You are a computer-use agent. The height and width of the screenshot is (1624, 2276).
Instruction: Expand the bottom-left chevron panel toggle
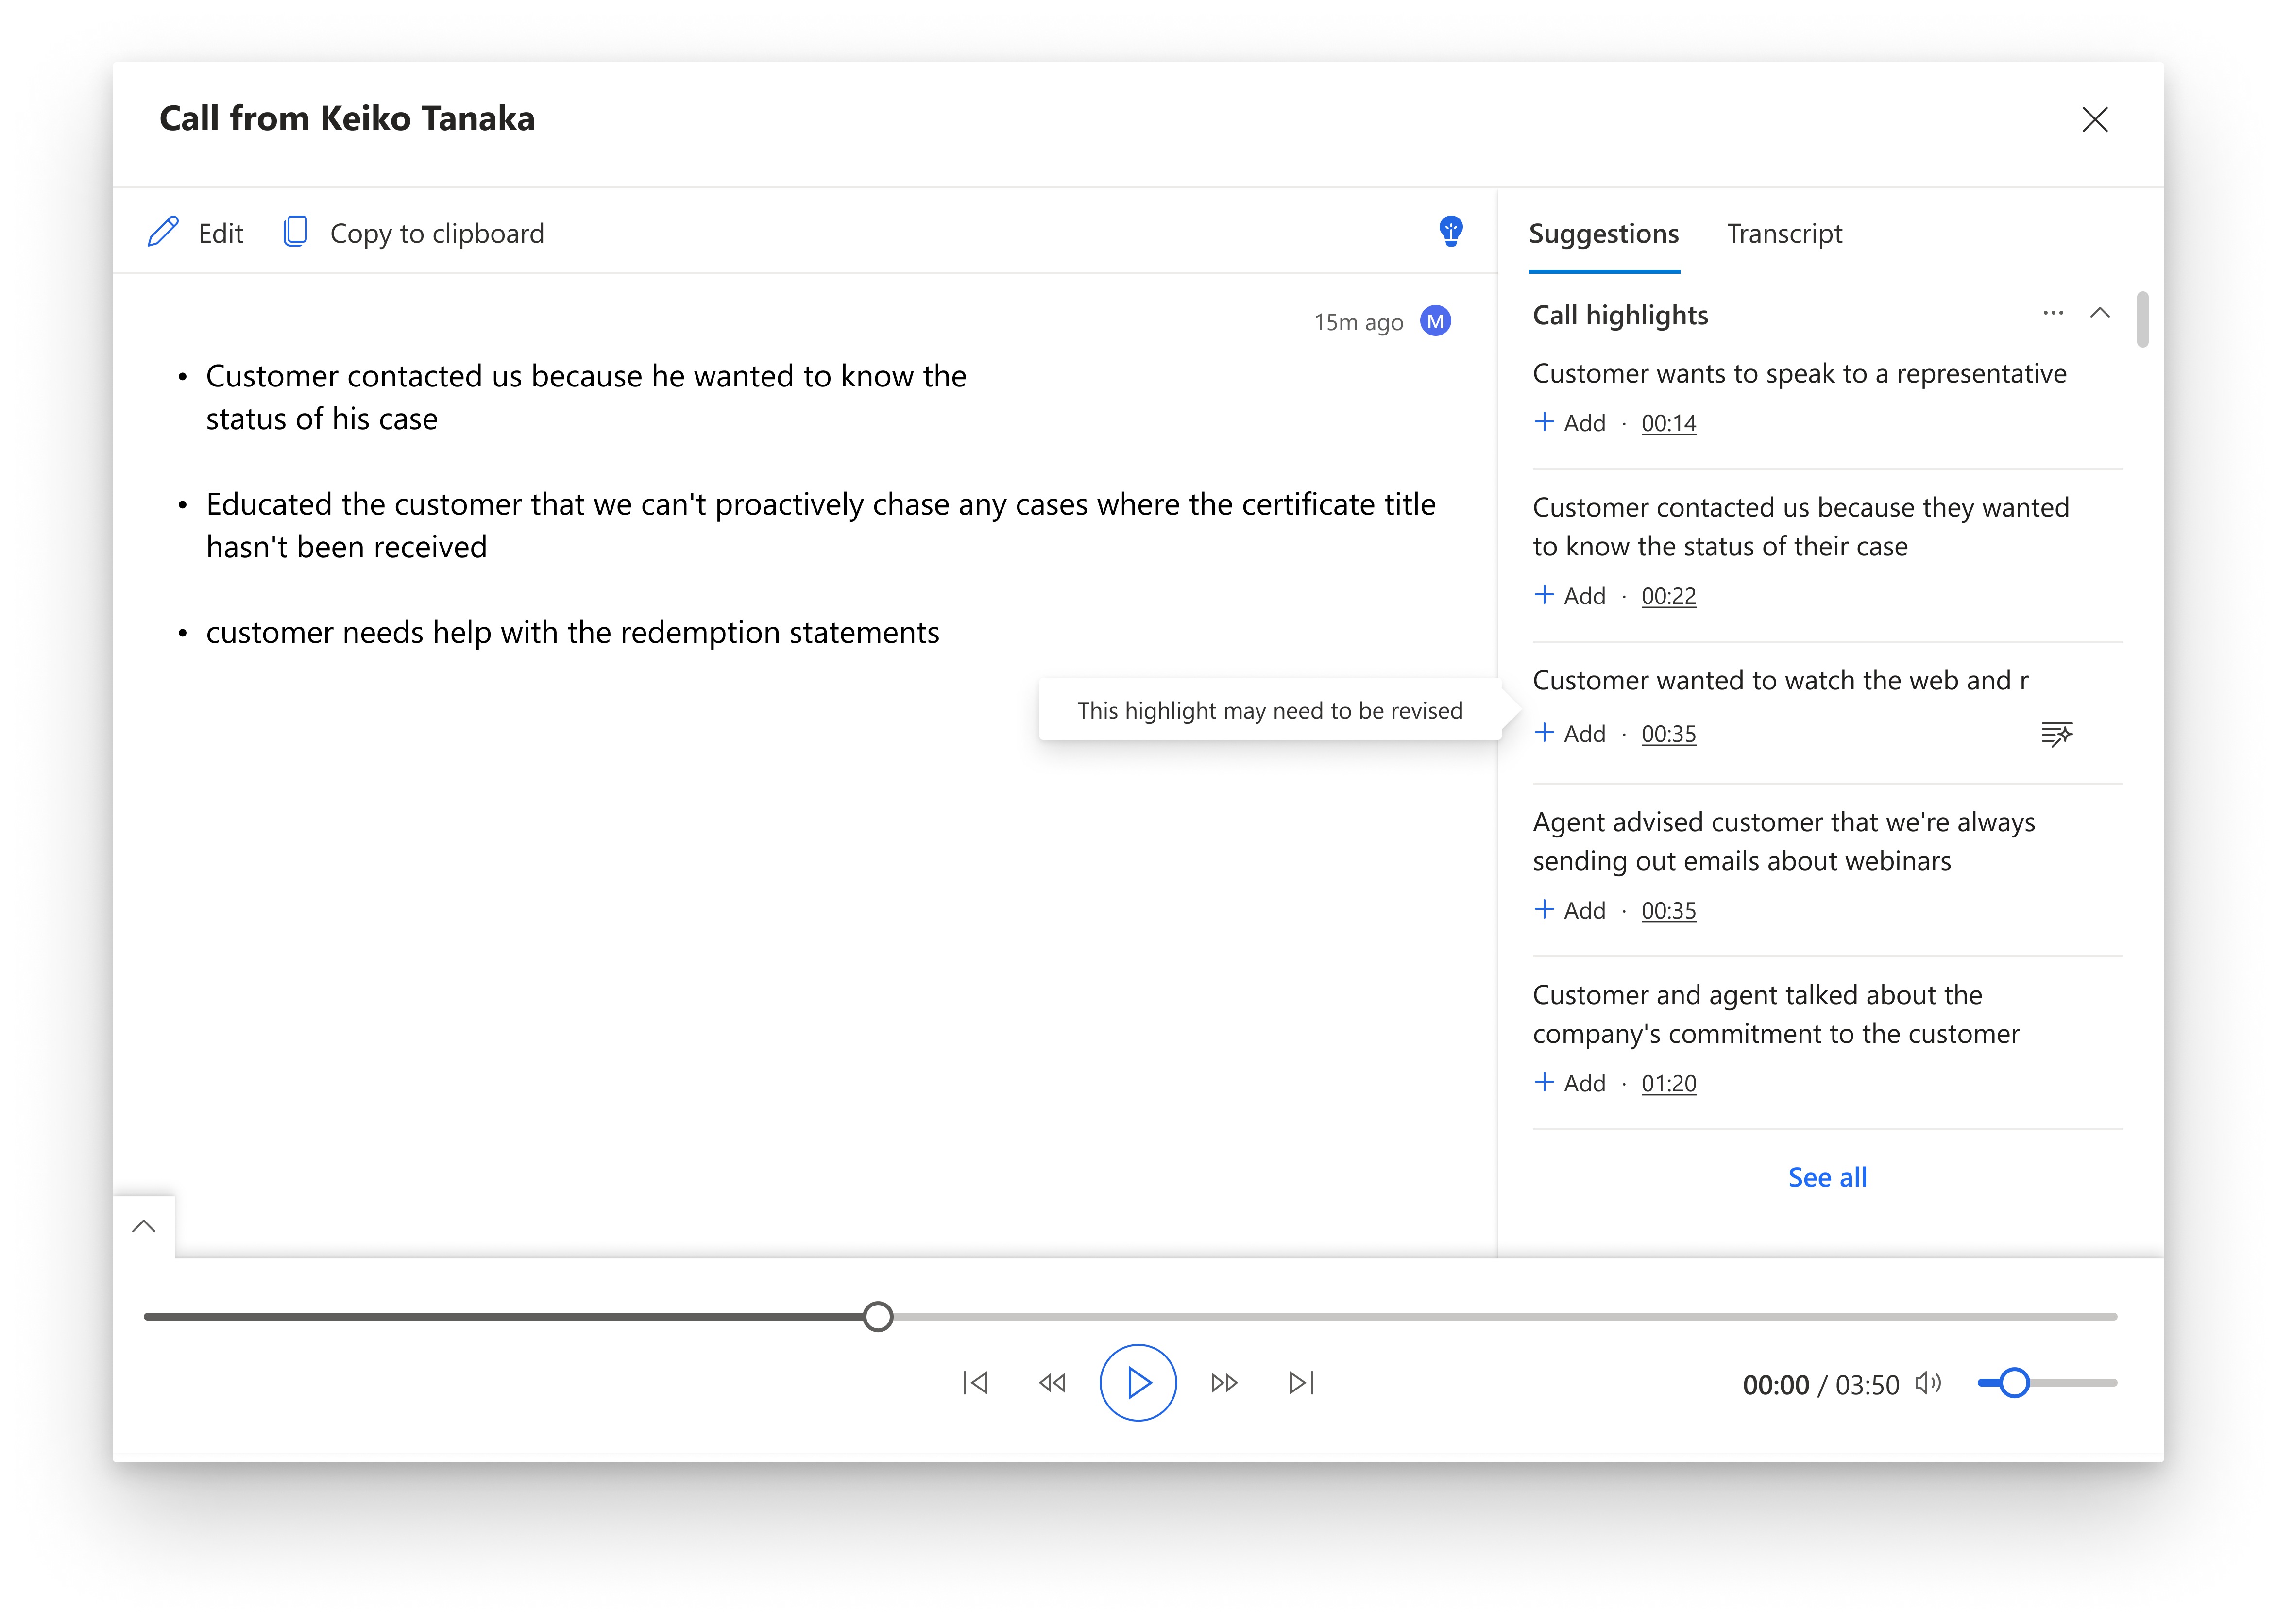point(144,1226)
